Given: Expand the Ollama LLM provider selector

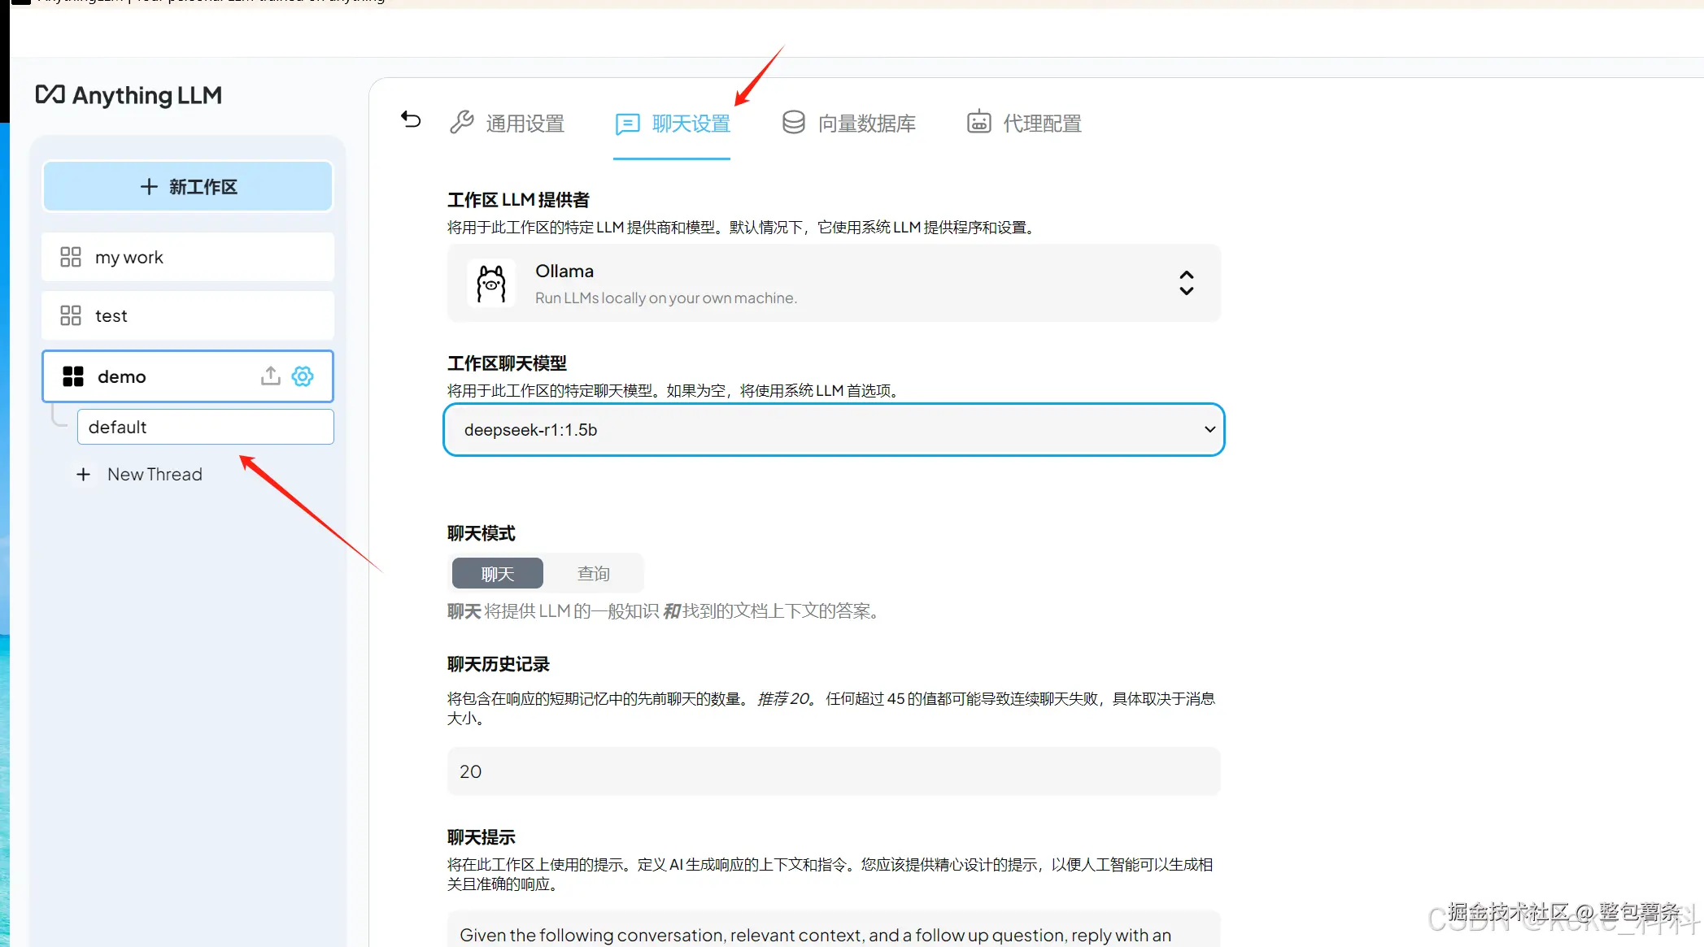Looking at the screenshot, I should (x=1186, y=283).
